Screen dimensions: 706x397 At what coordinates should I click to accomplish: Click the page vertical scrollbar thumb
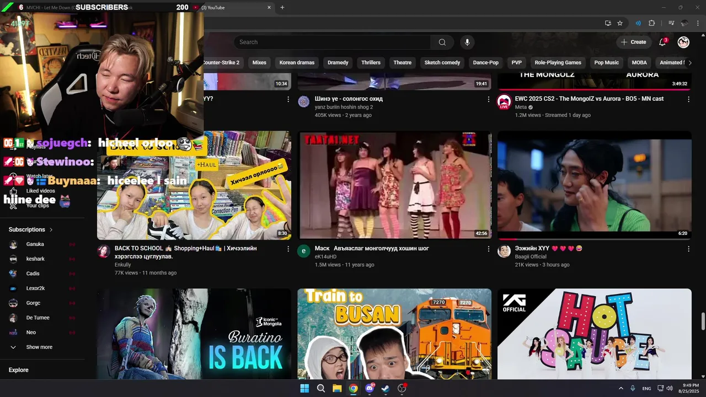tap(703, 320)
